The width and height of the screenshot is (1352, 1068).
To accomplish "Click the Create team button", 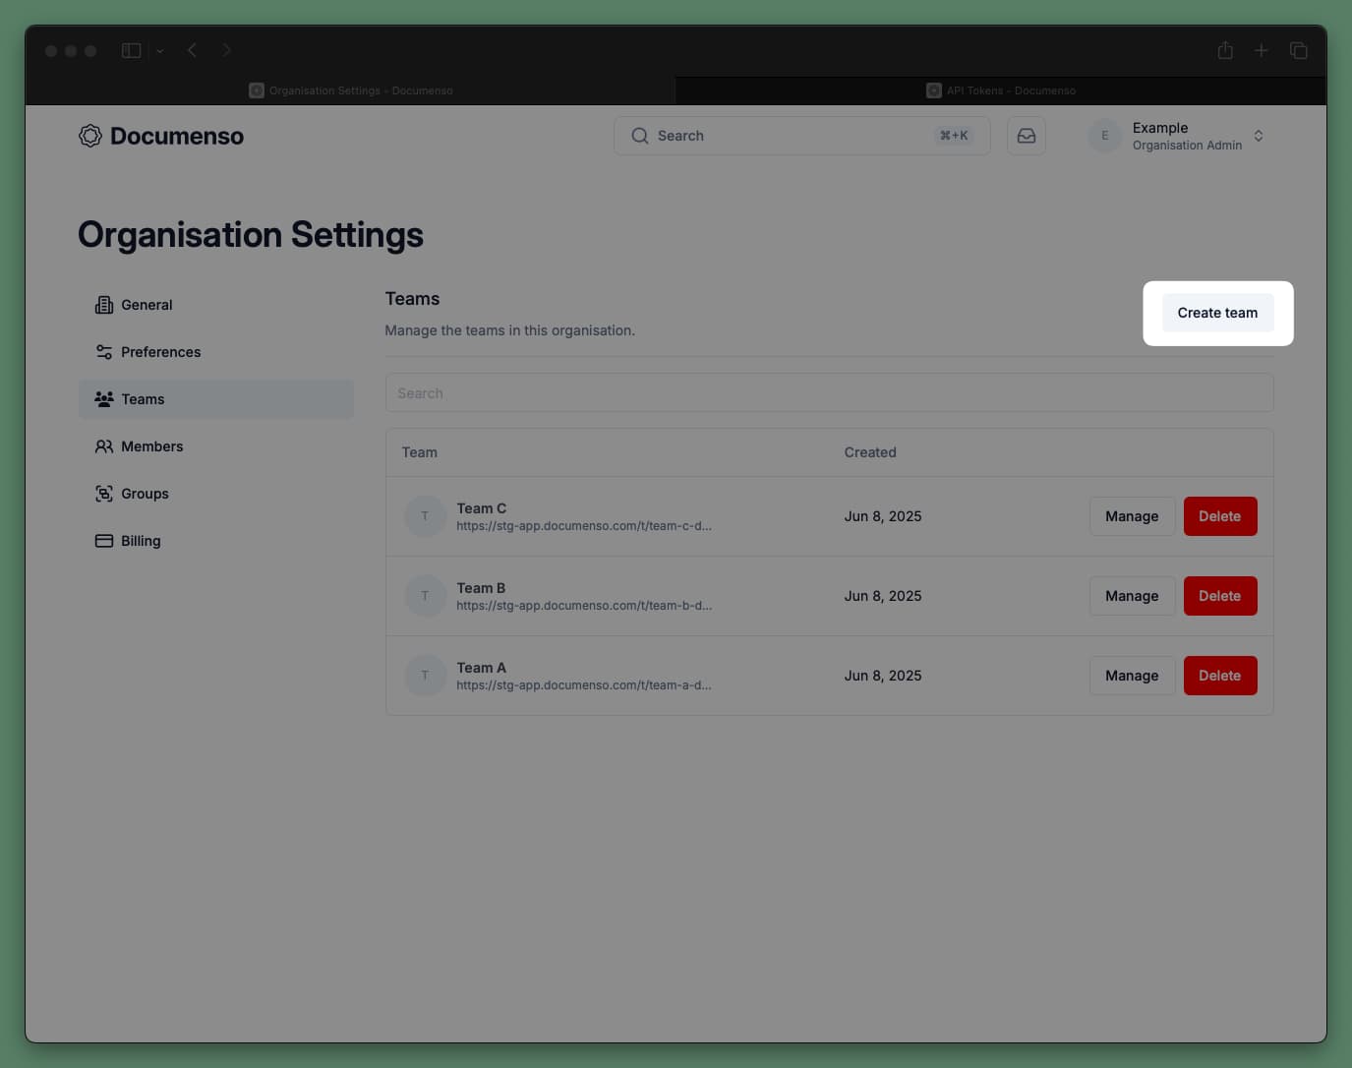I will (1217, 312).
